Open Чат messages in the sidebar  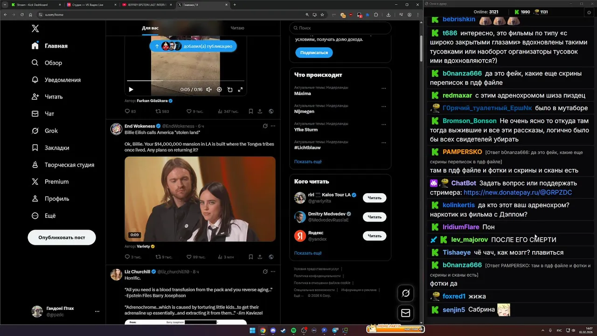(43, 113)
